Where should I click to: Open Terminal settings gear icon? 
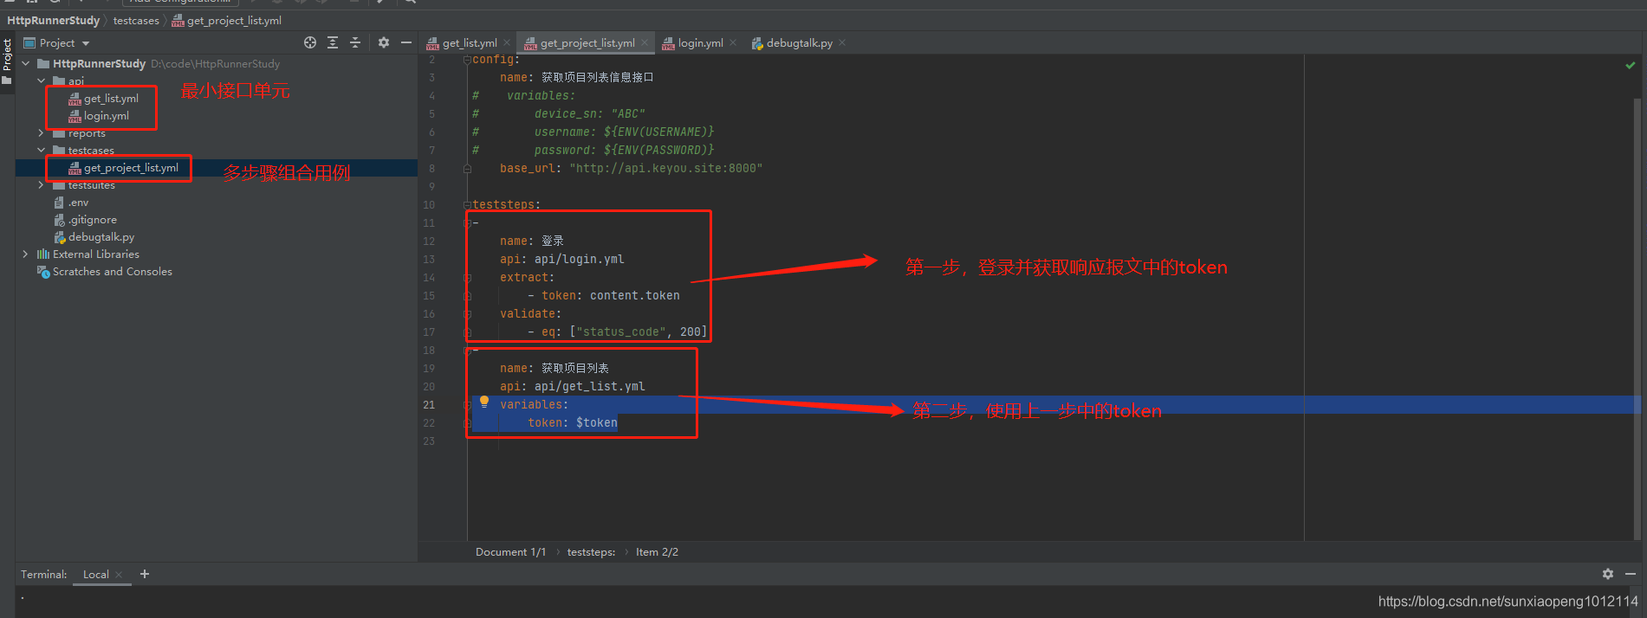click(1608, 574)
